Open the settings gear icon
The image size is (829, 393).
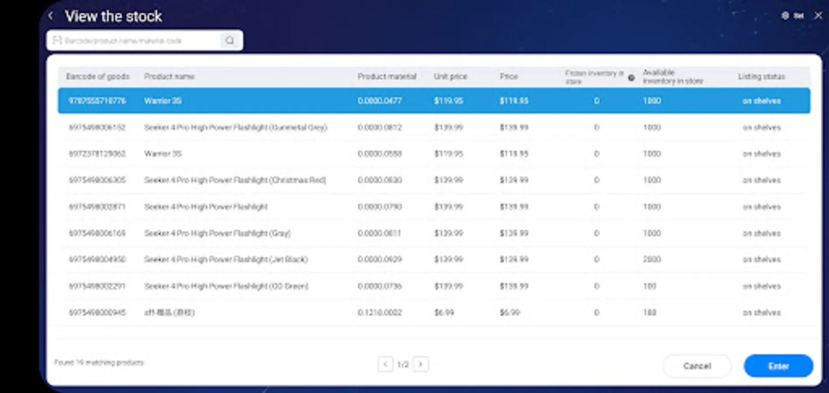point(785,16)
